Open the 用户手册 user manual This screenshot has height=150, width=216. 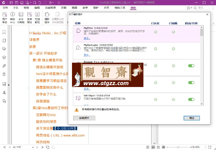5,18
